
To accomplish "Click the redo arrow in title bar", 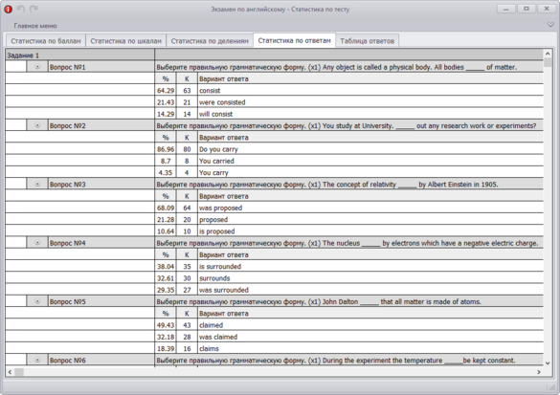I will coord(34,9).
